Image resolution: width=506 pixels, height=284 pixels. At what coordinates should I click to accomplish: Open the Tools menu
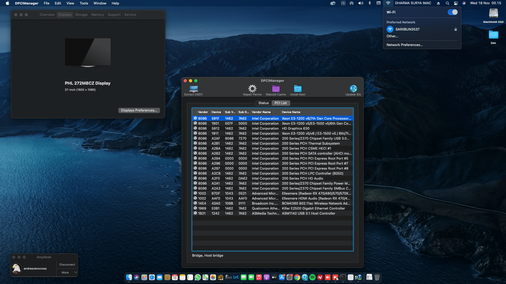coord(84,3)
